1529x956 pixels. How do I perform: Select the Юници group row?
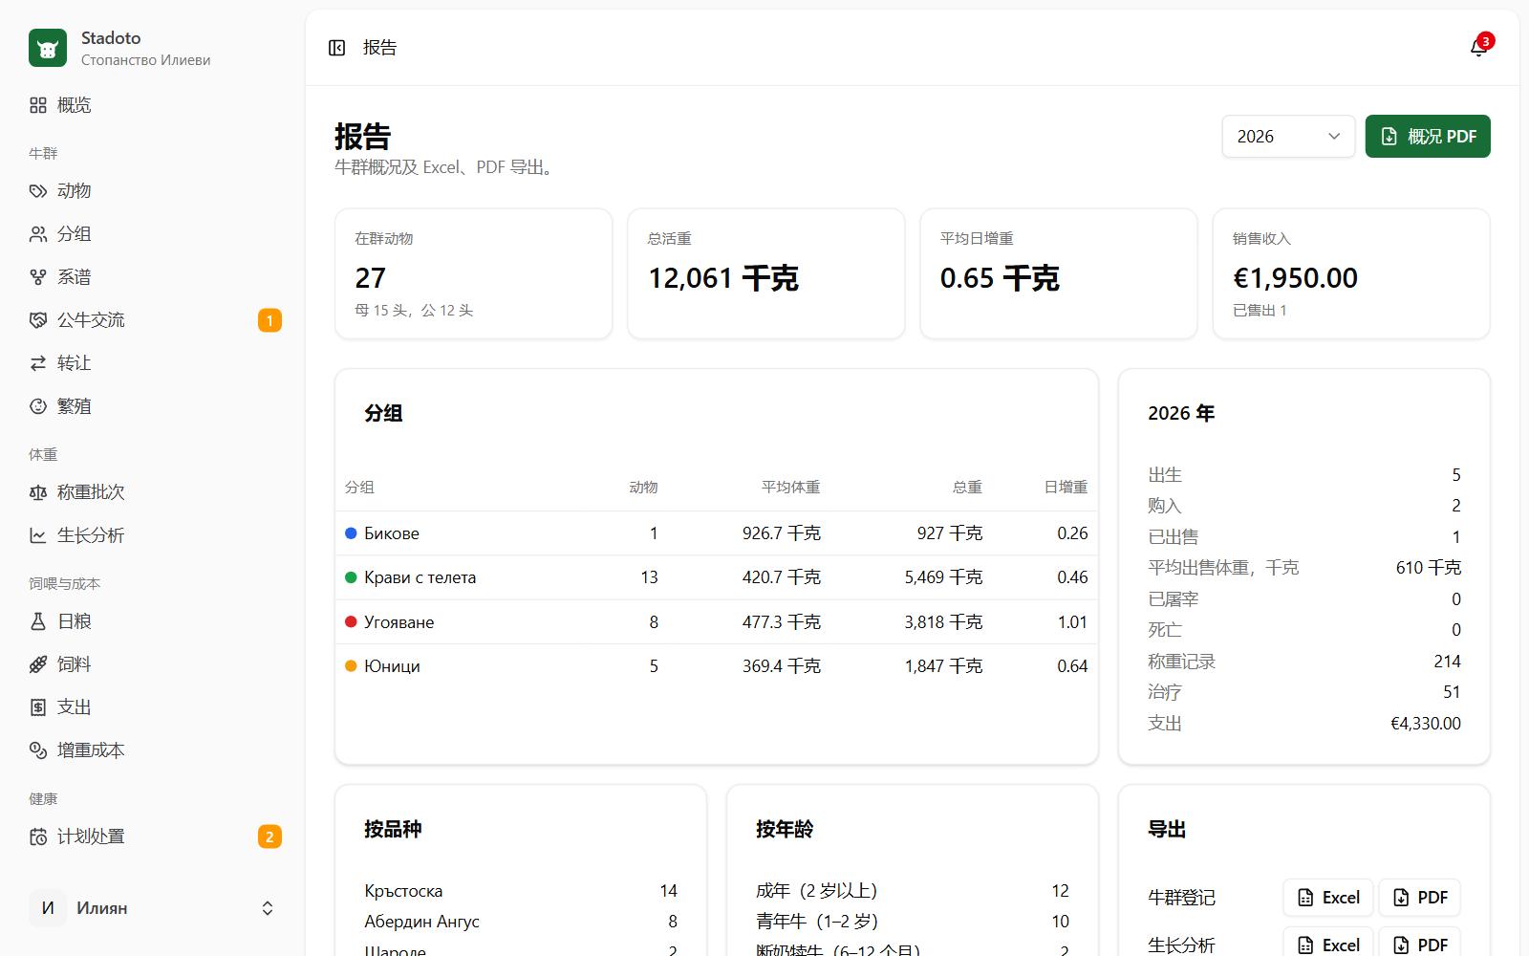(717, 666)
